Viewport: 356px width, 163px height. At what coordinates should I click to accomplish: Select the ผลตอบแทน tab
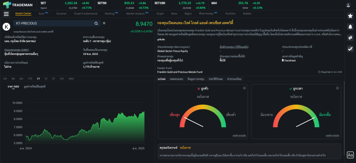176,79
